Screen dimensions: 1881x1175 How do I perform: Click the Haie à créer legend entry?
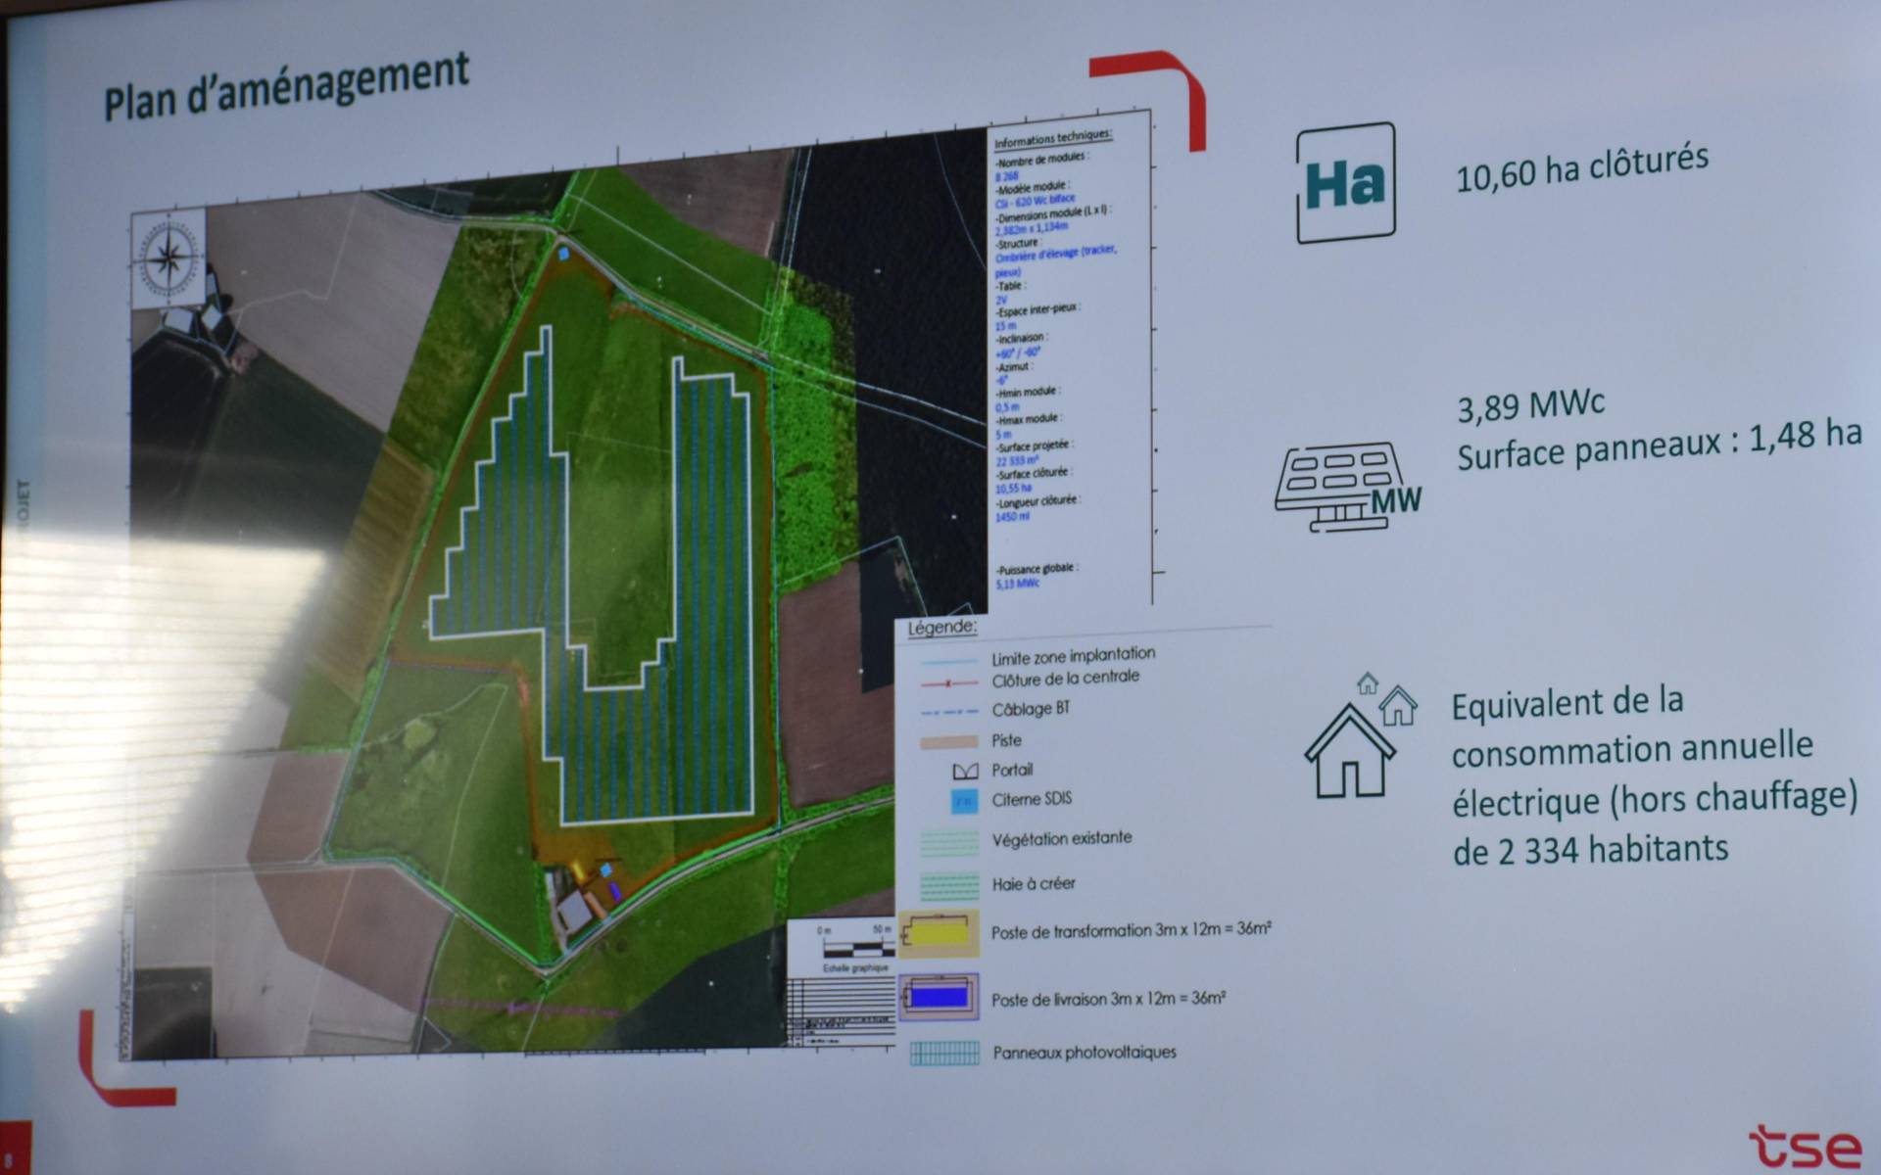click(1033, 884)
